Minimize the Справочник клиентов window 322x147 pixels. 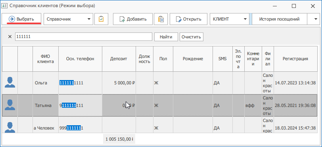tap(275, 6)
